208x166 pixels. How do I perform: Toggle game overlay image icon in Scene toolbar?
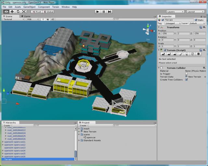(48, 19)
